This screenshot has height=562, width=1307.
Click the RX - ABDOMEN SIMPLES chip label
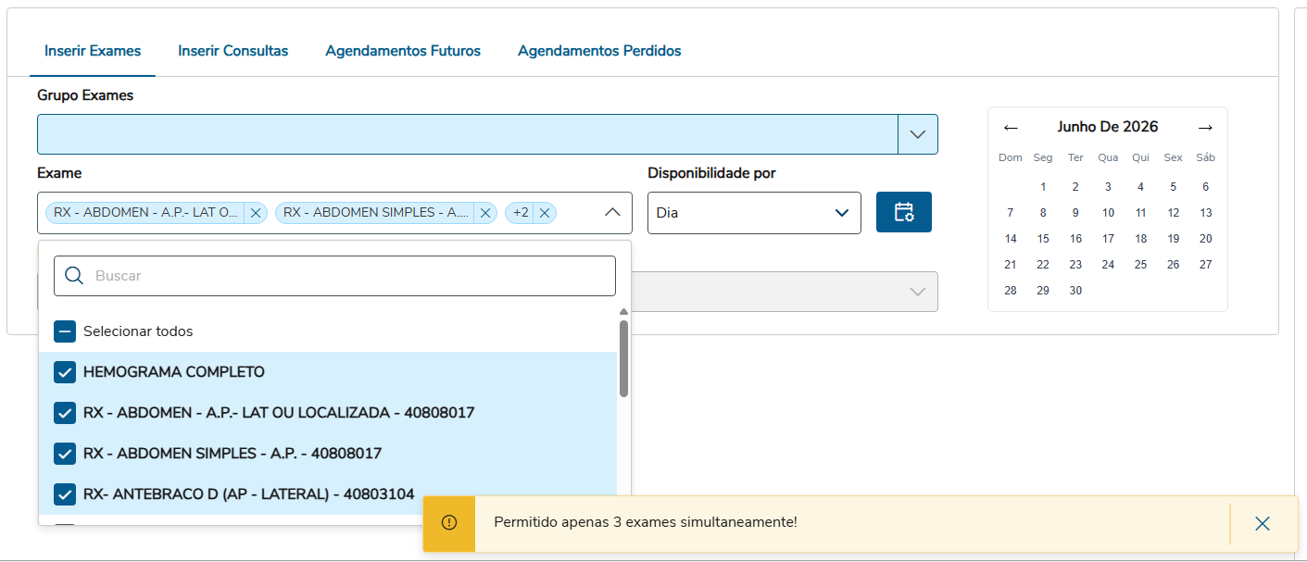[x=376, y=213]
